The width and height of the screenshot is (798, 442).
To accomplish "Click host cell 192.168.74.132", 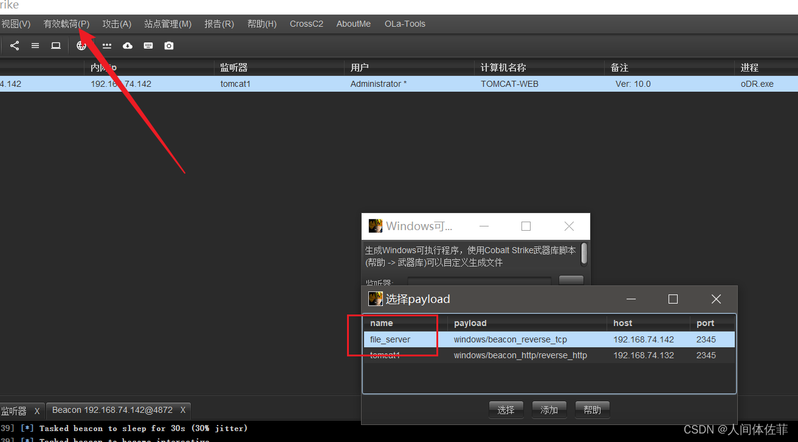I will click(x=644, y=355).
